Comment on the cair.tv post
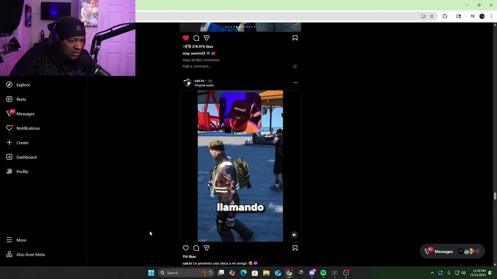The height and width of the screenshot is (279, 497). pos(196,248)
